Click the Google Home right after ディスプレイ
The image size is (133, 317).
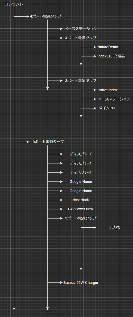81,182
